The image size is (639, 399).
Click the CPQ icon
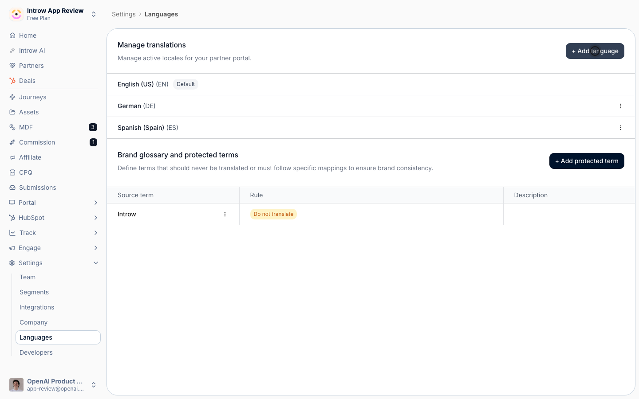(x=12, y=172)
